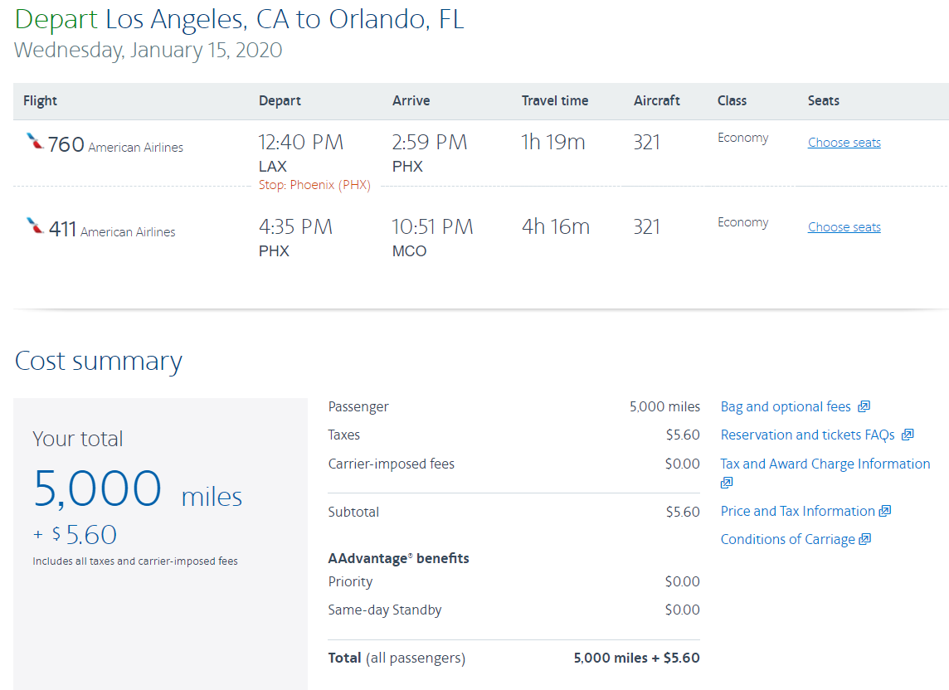This screenshot has height=690, width=949.
Task: Click the Taxes row label
Action: (x=343, y=435)
